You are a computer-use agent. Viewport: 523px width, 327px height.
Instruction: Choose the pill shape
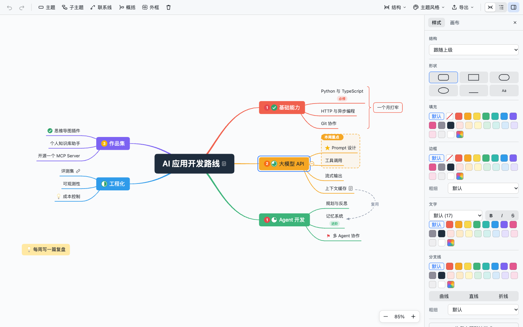click(504, 77)
